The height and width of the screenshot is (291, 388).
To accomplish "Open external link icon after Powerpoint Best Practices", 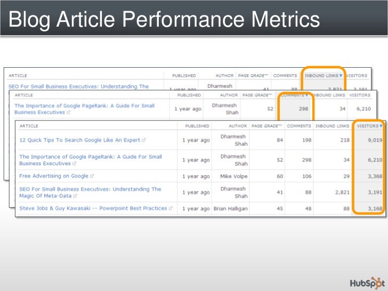I will [x=171, y=208].
